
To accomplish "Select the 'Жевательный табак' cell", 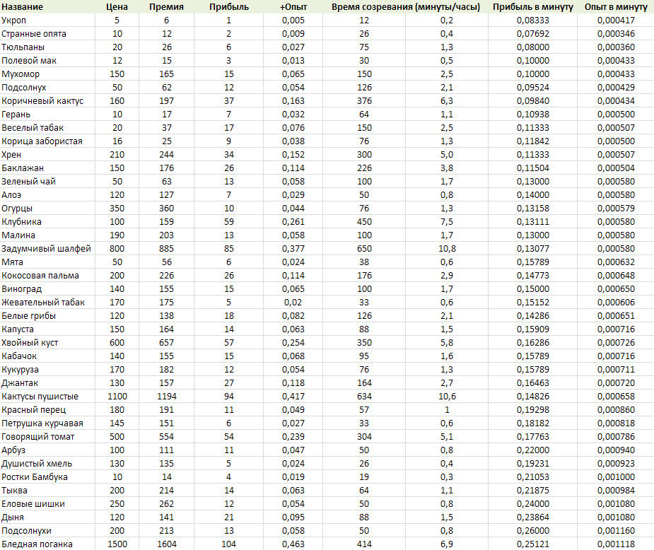I will 43,303.
